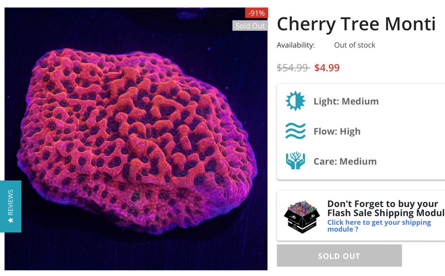The width and height of the screenshot is (445, 276).
Task: Click the Light: Medium text
Action: click(x=346, y=101)
